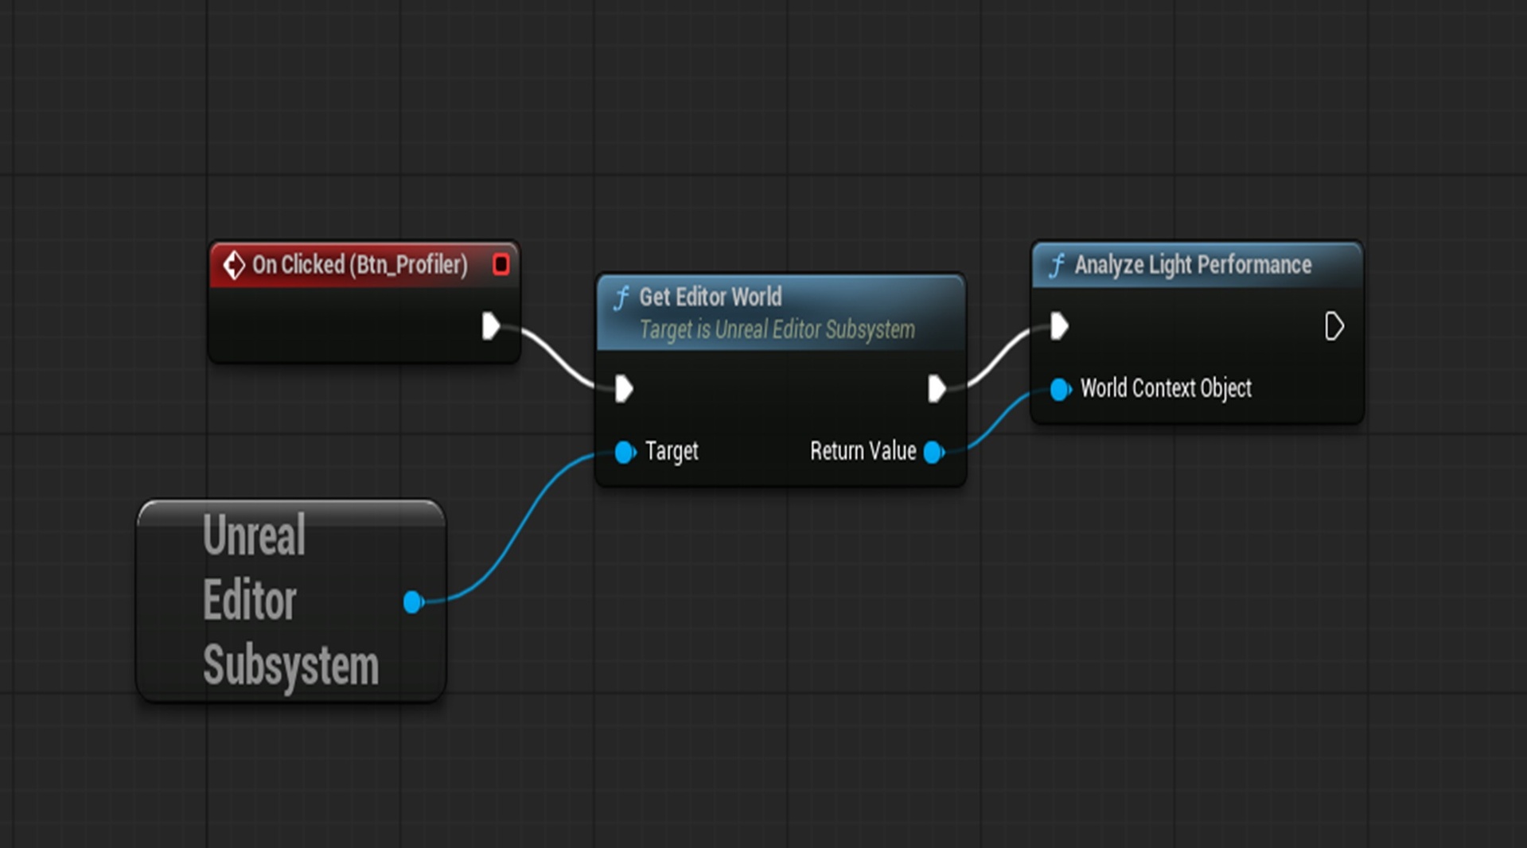Click function icon on Analyze Light Performance
The image size is (1527, 848).
pyautogui.click(x=1056, y=266)
